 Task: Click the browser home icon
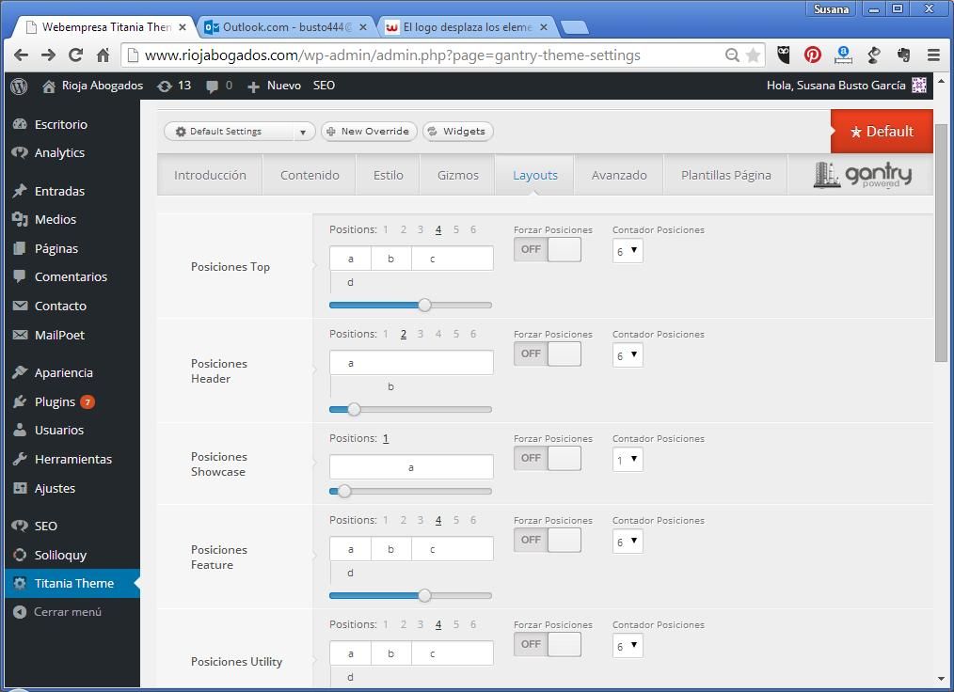103,55
